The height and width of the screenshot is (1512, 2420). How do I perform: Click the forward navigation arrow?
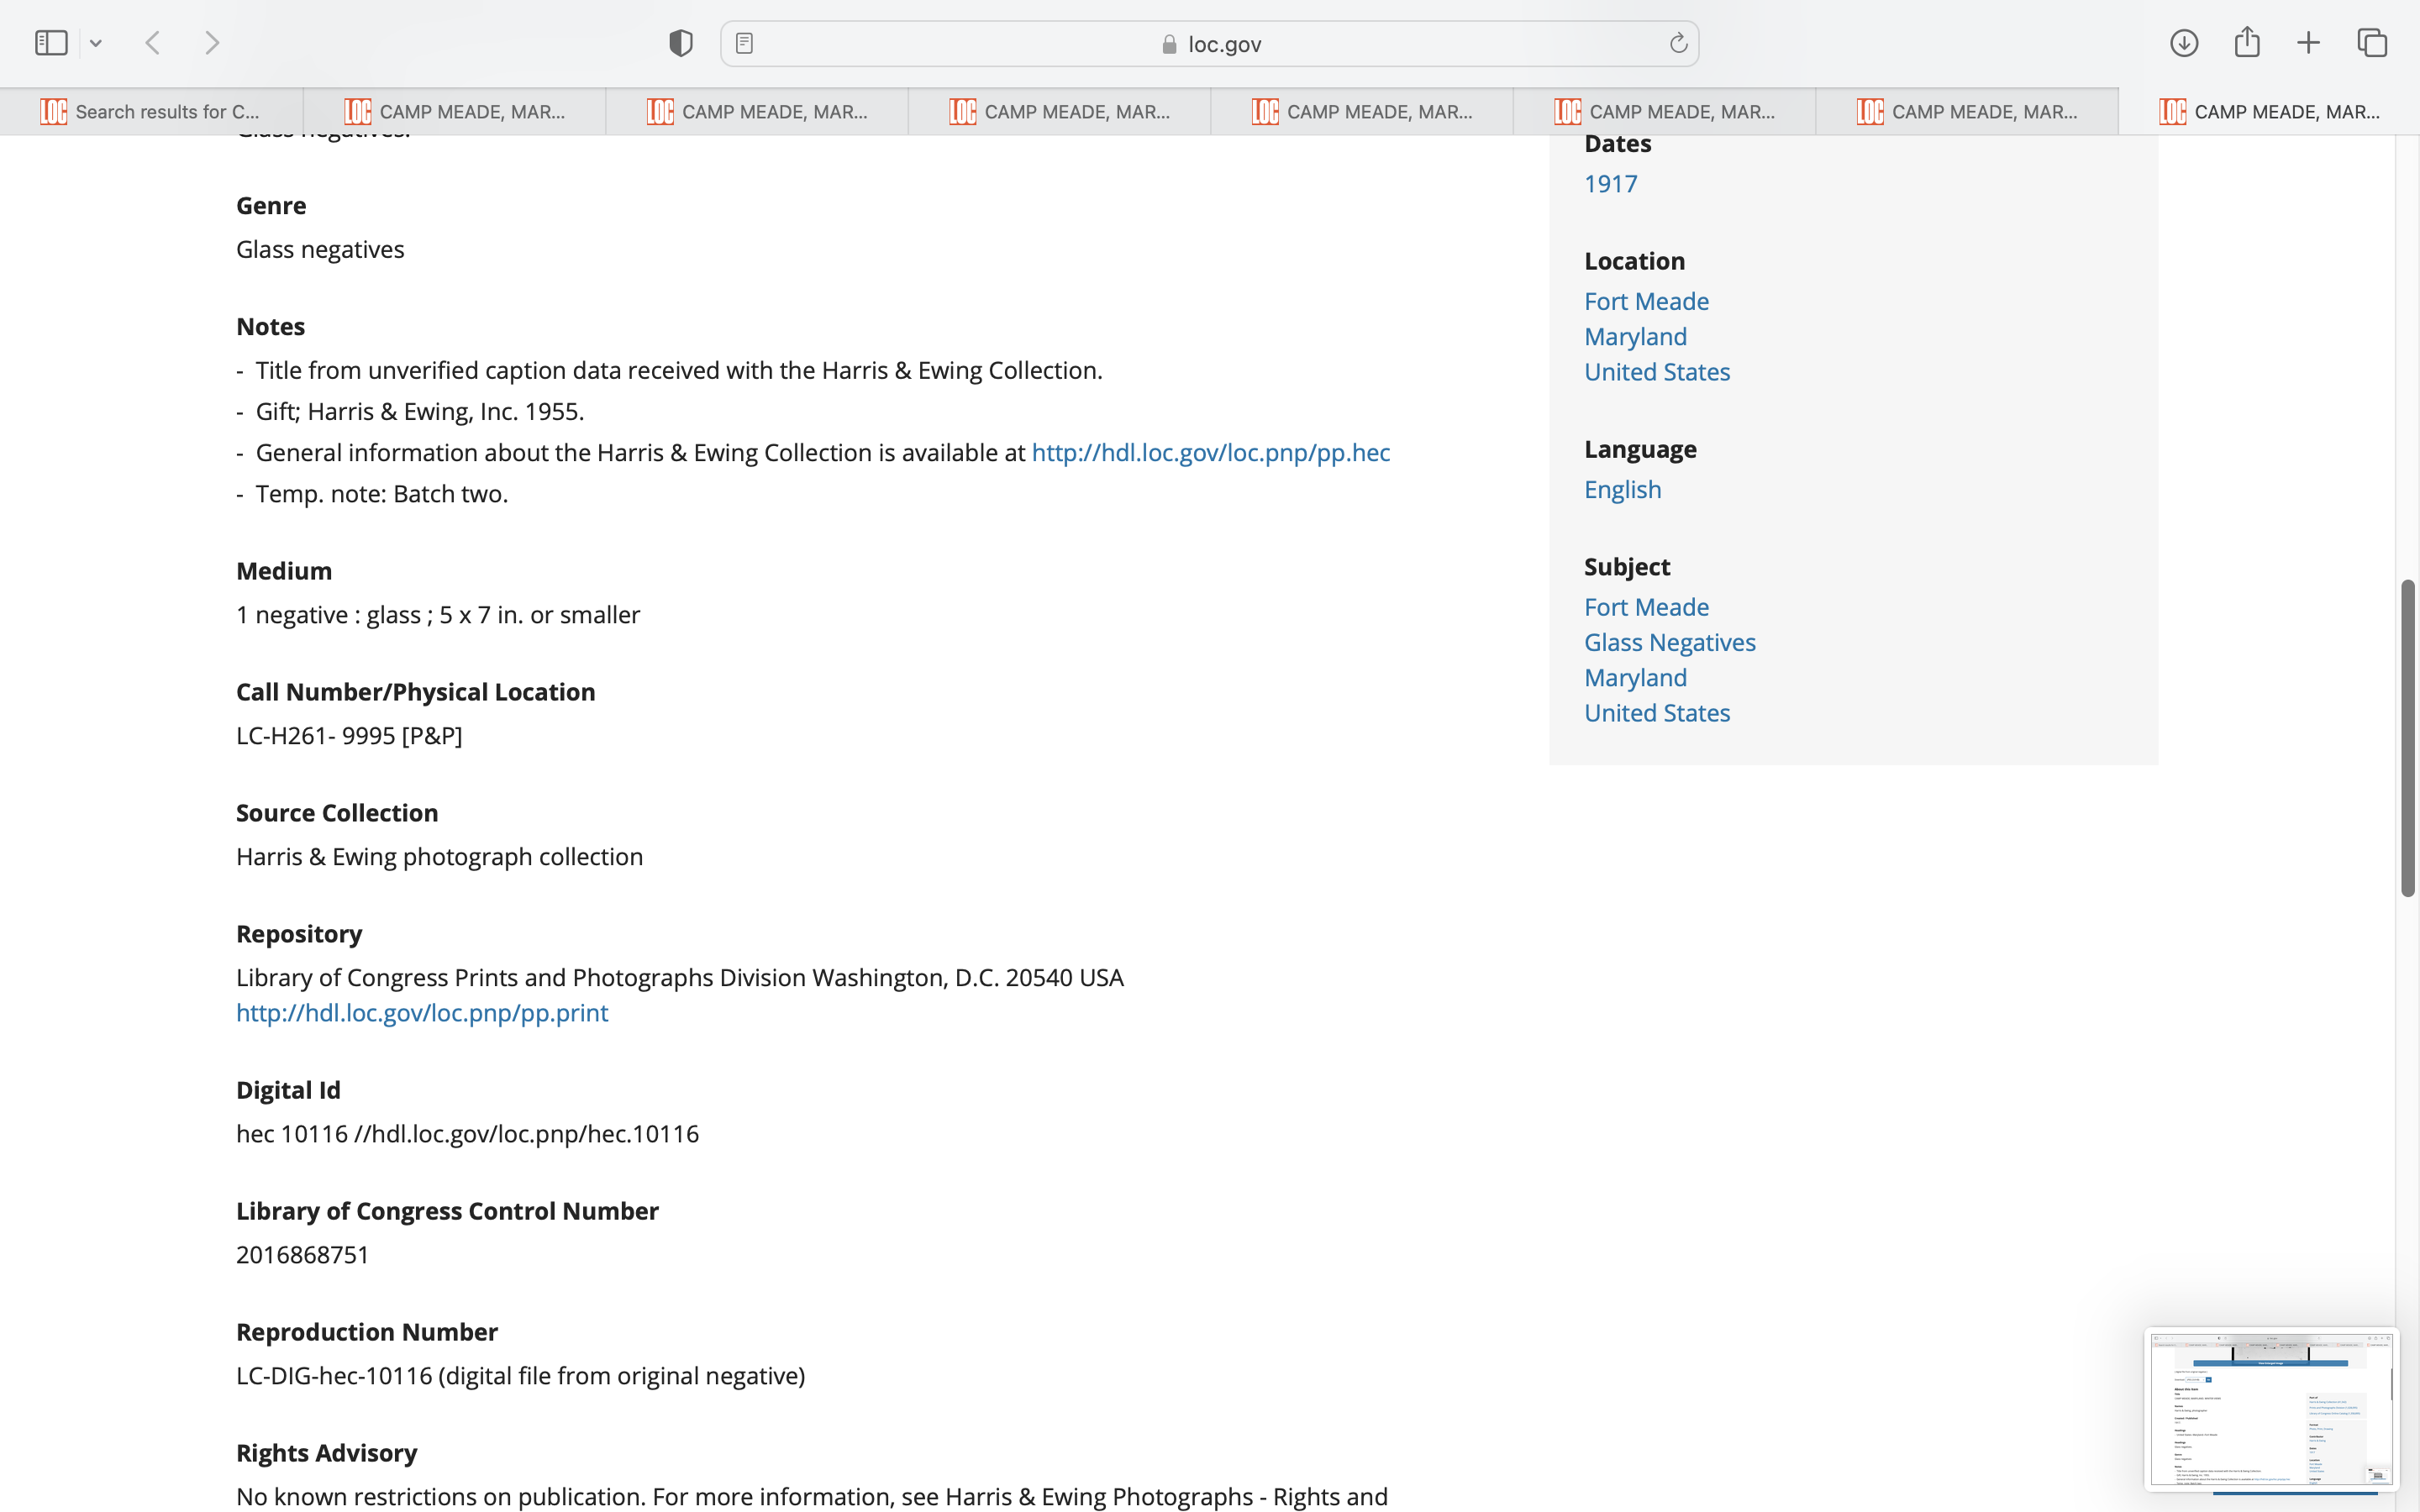coord(212,43)
